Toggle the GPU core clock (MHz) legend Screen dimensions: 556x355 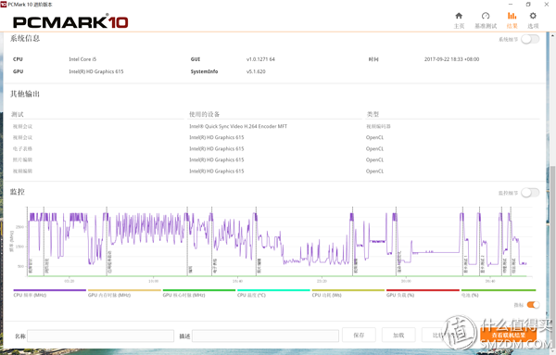[199, 293]
